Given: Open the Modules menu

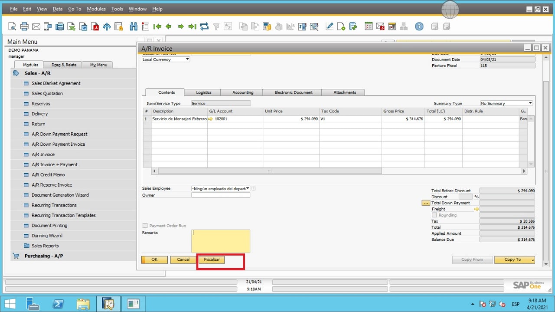Looking at the screenshot, I should point(96,9).
